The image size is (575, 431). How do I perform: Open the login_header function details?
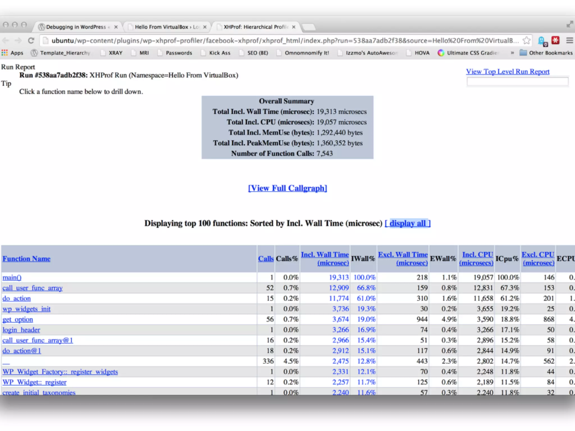tap(21, 330)
